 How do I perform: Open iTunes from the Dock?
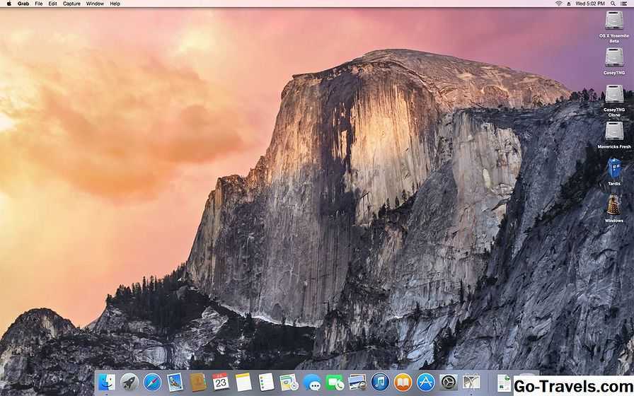(x=380, y=383)
